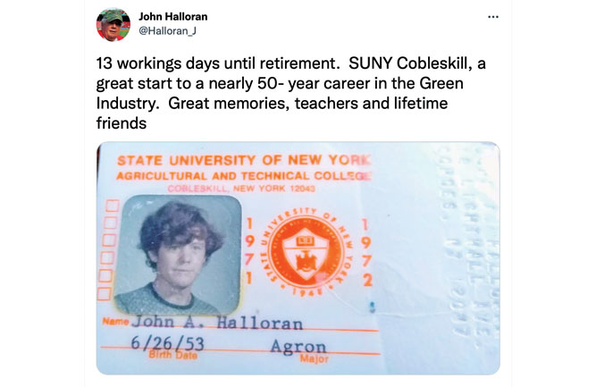Click the vertical 1971 year on card
The image size is (596, 387).
[248, 251]
